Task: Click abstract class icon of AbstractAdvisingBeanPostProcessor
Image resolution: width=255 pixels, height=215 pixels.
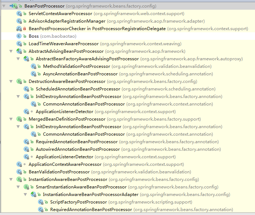Action: point(19,51)
